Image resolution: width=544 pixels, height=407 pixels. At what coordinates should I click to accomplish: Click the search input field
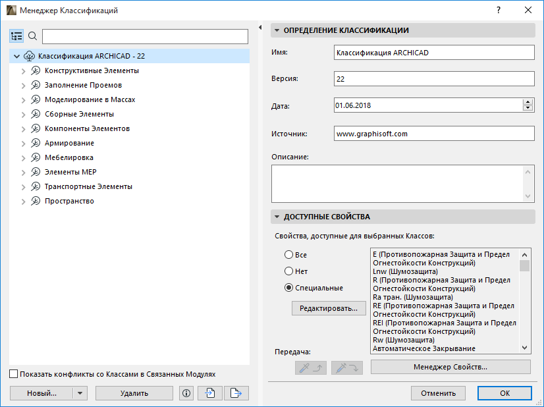[x=145, y=36]
